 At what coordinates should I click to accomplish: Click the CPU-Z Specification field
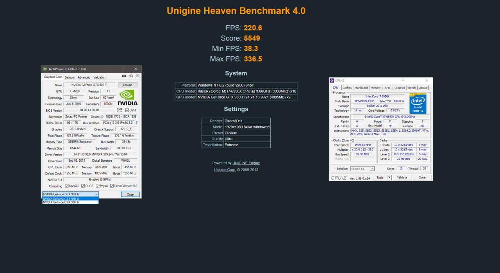(x=390, y=117)
